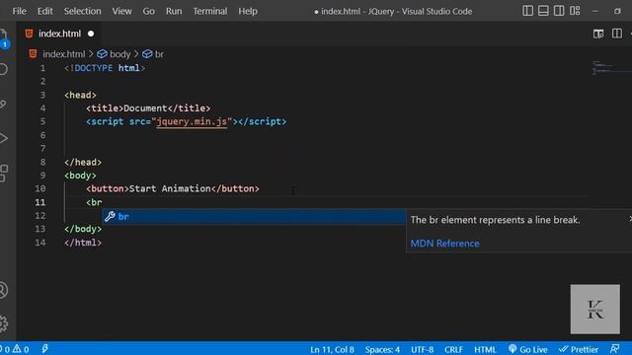
Task: Open the File menu
Action: click(20, 11)
